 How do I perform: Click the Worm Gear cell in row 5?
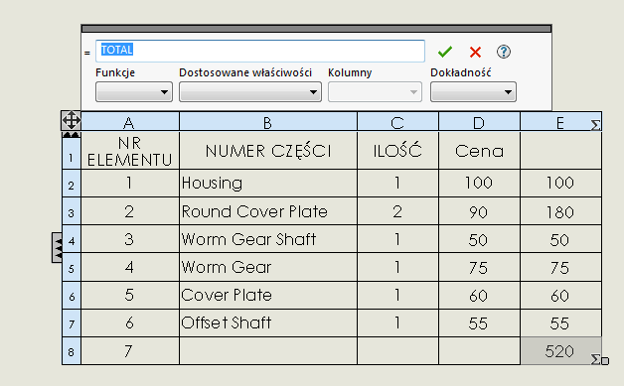(x=268, y=267)
